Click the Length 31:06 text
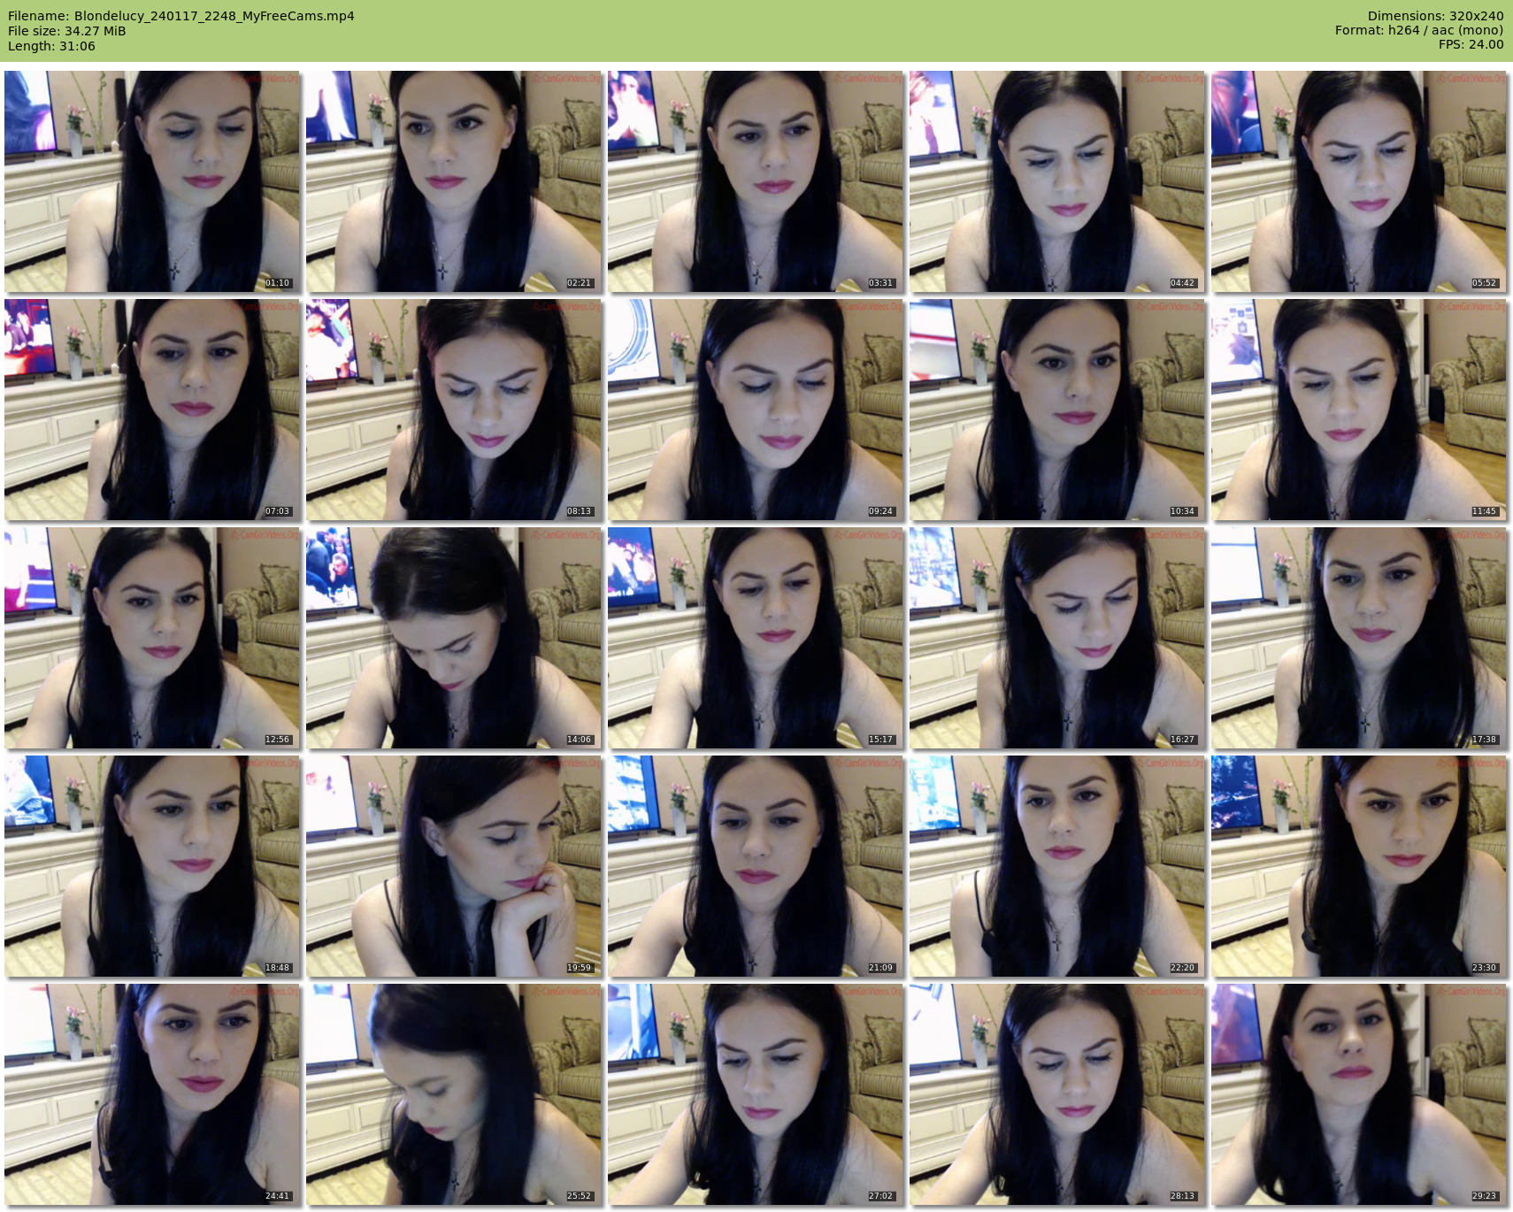Screen dimensions: 1513x1212 51,46
